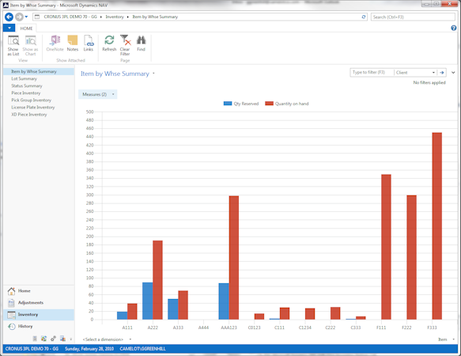
Task: Go back using the blue back arrow
Action: pos(9,17)
